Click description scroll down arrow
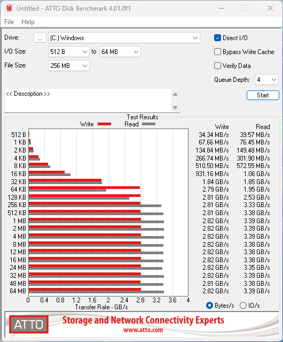Viewport: 283px width, 342px height. point(175,108)
